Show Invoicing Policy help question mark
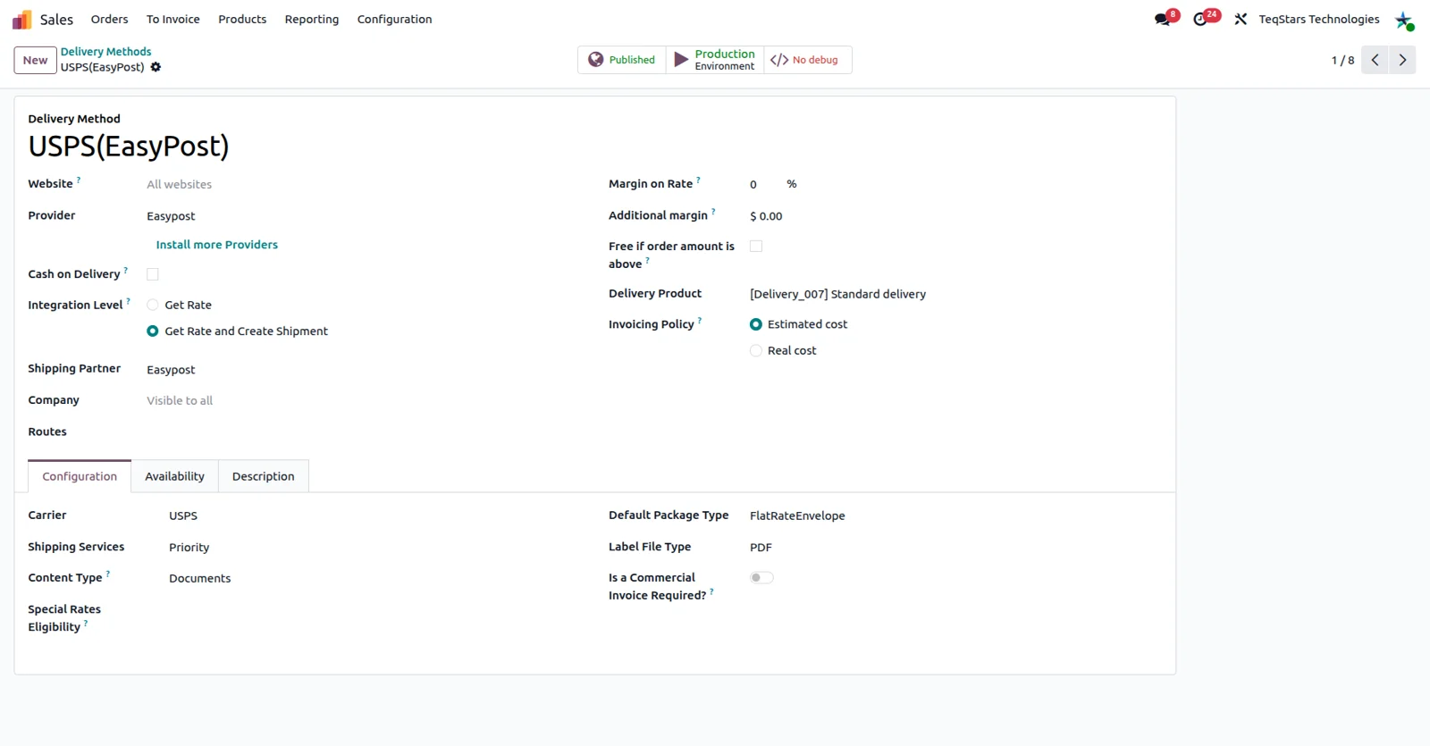The image size is (1430, 746). click(x=700, y=320)
